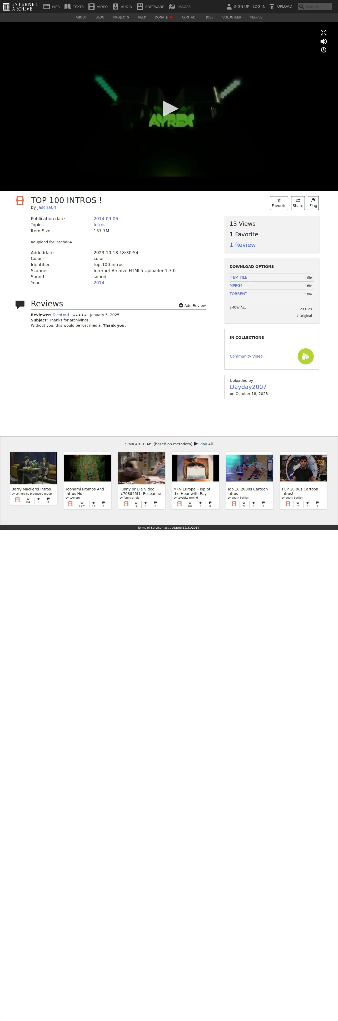This screenshot has height=1021, width=338.
Task: Click the film strip media type icon
Action: pyautogui.click(x=20, y=201)
